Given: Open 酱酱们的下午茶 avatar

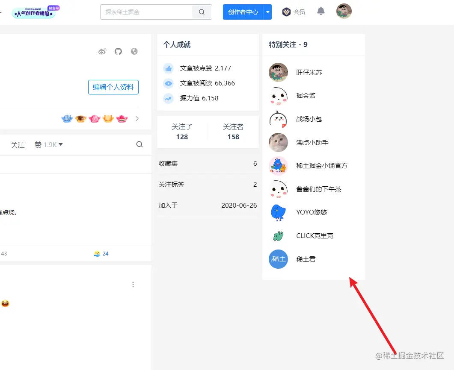Looking at the screenshot, I should [278, 189].
